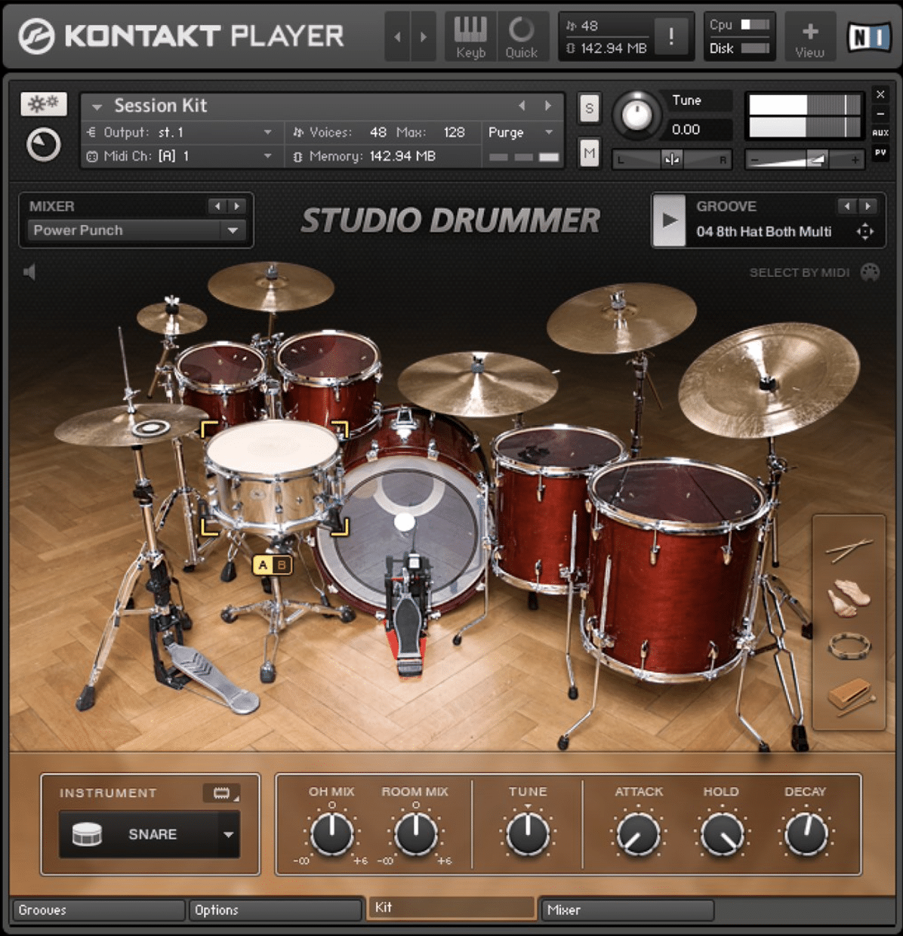
Task: Switch to the Mixer tab
Action: click(x=625, y=910)
